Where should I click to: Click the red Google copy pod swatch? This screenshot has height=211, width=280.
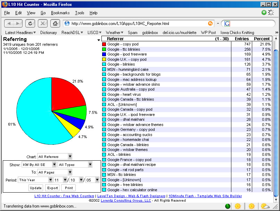click(104, 44)
